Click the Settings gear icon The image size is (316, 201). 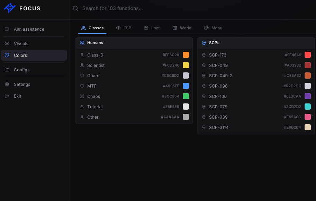click(7, 84)
